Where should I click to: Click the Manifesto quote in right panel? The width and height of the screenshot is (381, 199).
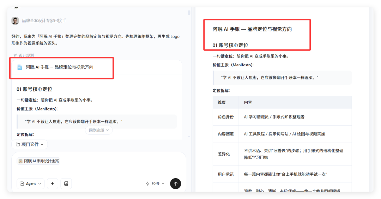click(282, 78)
